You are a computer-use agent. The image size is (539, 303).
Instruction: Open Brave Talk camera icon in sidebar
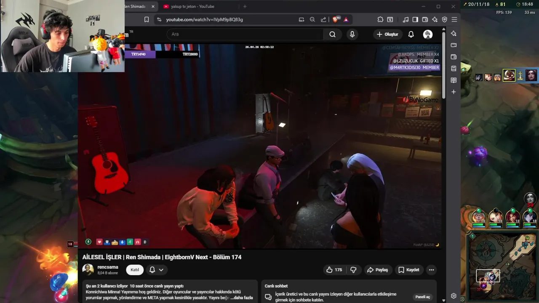[x=454, y=45]
